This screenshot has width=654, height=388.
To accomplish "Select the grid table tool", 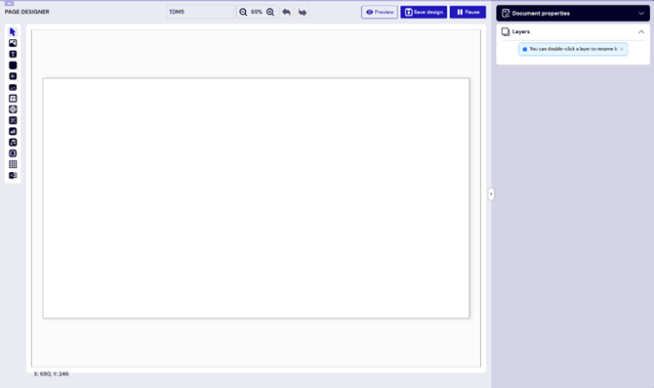I will coord(13,164).
